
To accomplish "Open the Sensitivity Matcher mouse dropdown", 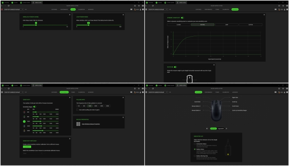I will tap(32, 153).
